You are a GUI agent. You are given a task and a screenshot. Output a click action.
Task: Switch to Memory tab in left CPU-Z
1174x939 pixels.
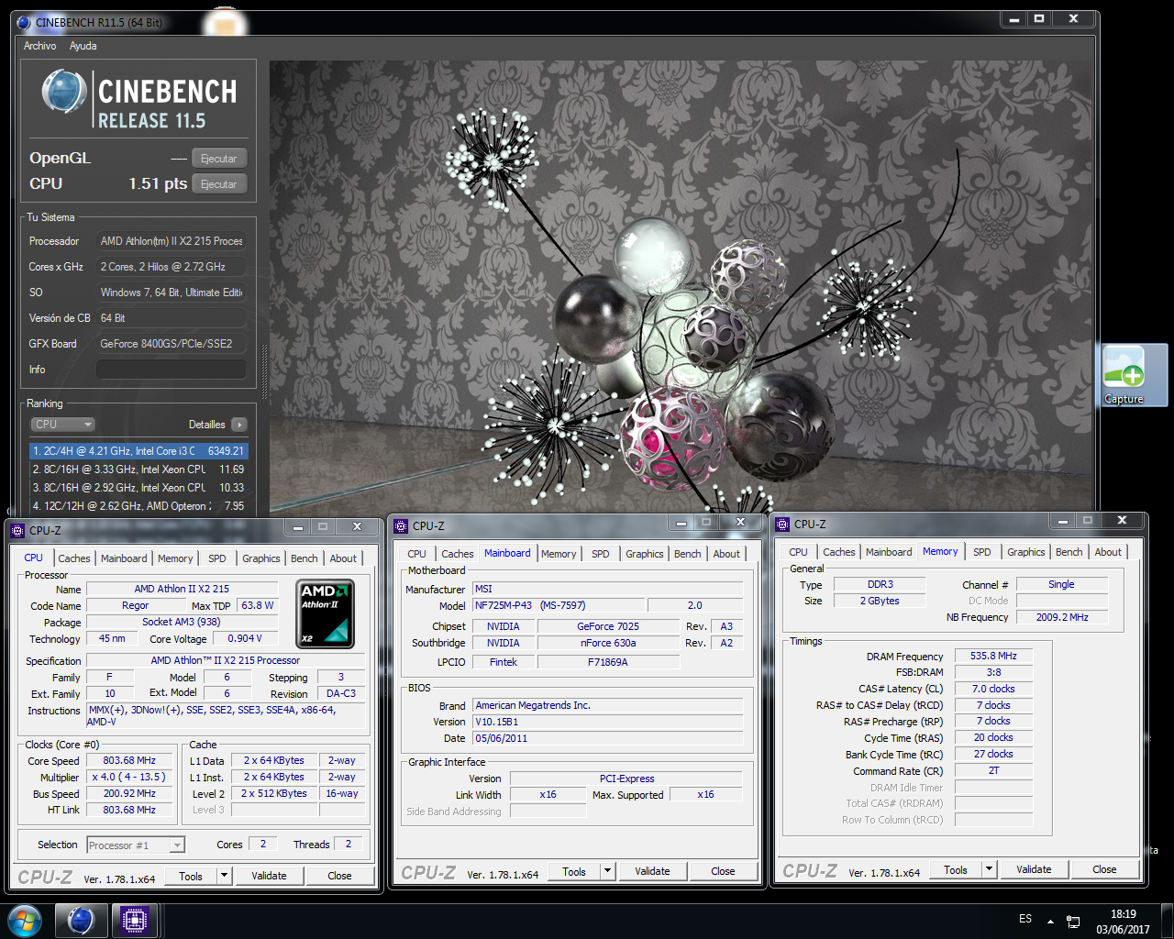175,558
